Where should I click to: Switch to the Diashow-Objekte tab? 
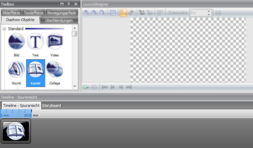(x=20, y=20)
